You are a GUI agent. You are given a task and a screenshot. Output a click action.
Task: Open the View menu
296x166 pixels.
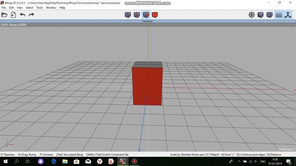point(19,8)
